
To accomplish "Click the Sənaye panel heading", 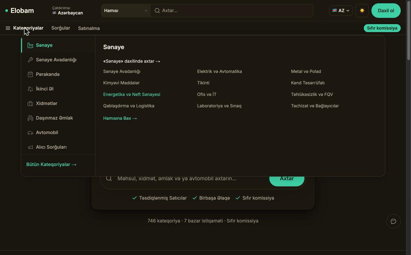I will (x=114, y=47).
